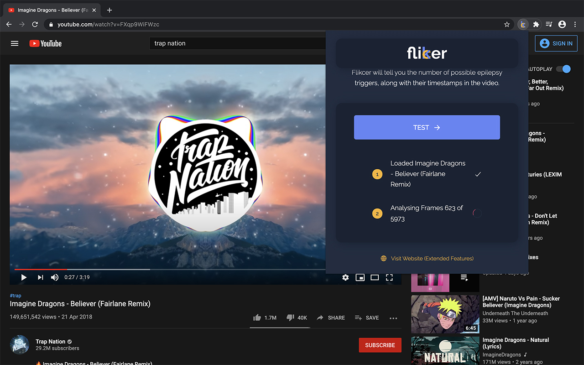Viewport: 584px width, 365px height.
Task: Reload the YouTube page
Action: pos(35,24)
